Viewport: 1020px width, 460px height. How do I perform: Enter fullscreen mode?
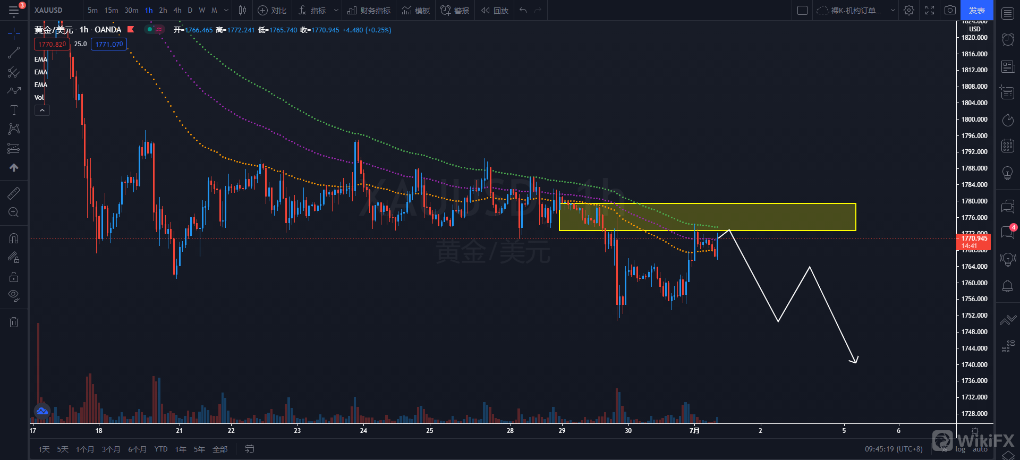(930, 10)
